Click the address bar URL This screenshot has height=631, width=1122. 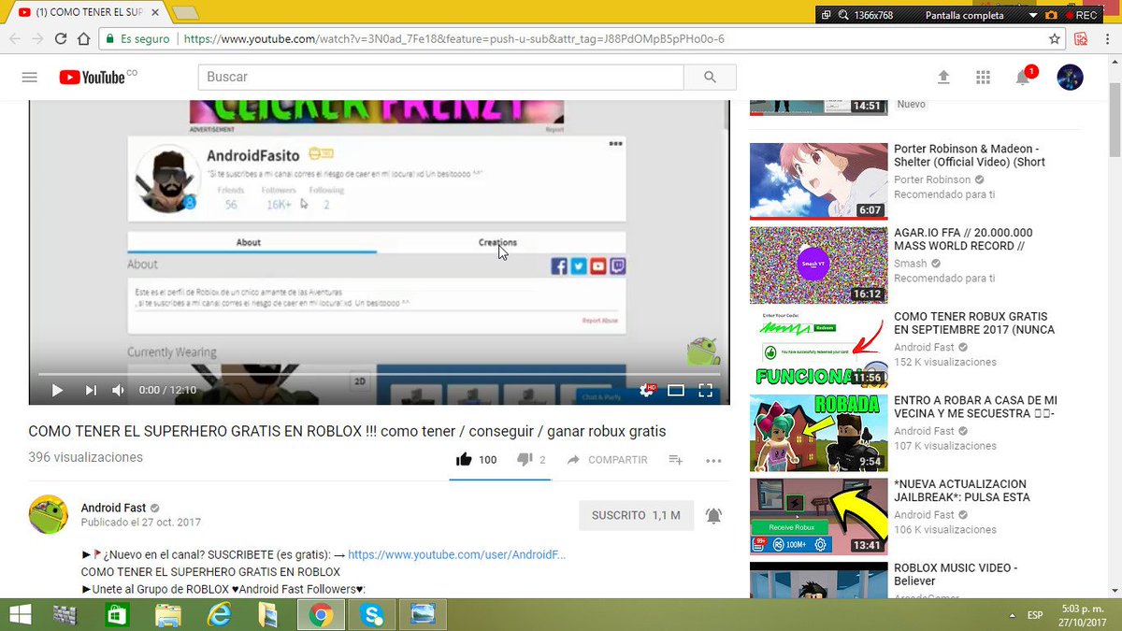(453, 39)
